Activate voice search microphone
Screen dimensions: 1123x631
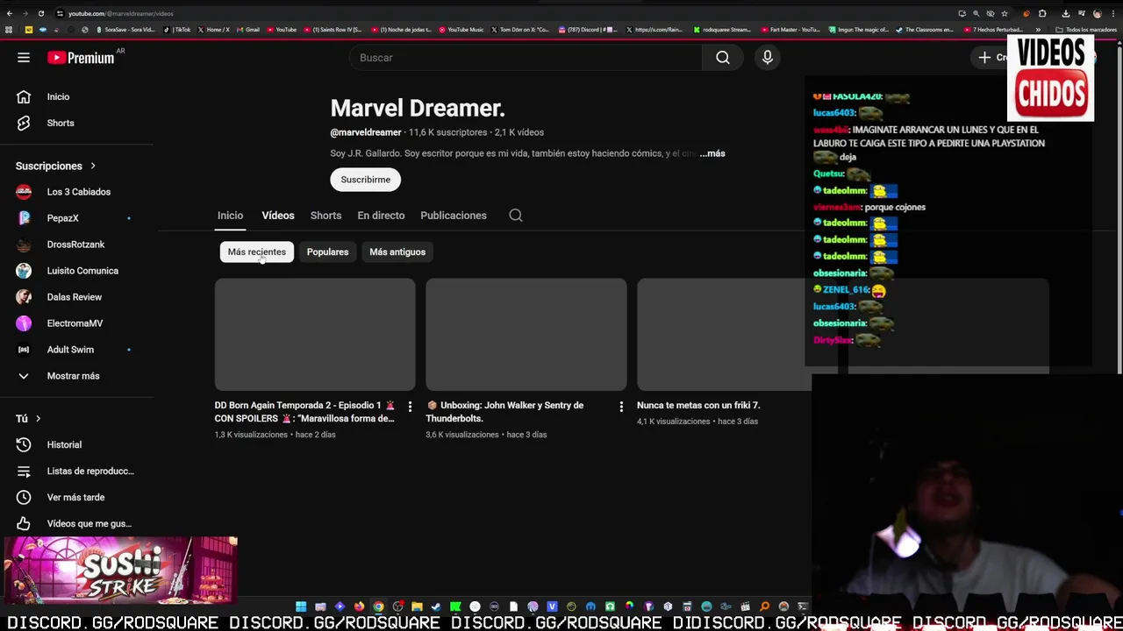[x=768, y=58]
